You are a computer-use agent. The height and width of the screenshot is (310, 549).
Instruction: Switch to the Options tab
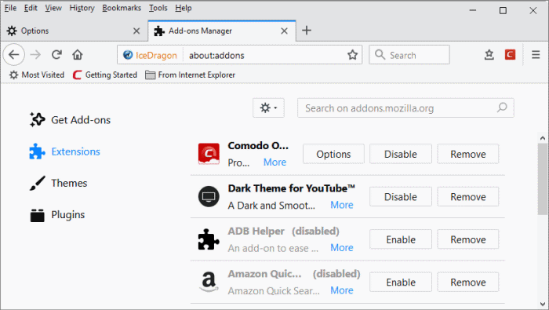pos(74,31)
